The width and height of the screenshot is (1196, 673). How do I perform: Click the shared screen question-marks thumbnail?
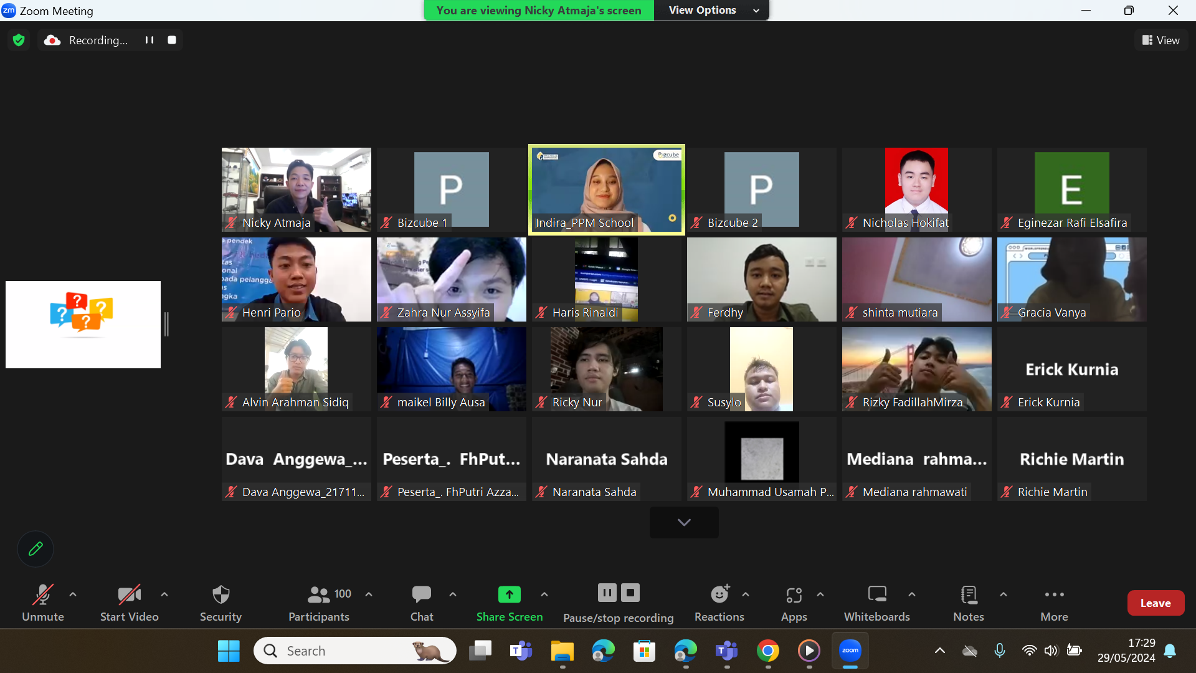point(83,324)
